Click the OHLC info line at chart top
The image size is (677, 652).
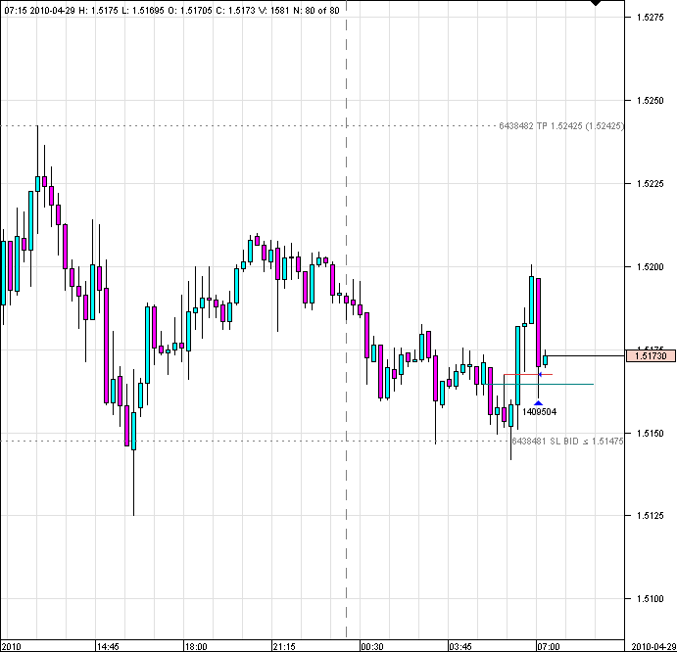[171, 11]
